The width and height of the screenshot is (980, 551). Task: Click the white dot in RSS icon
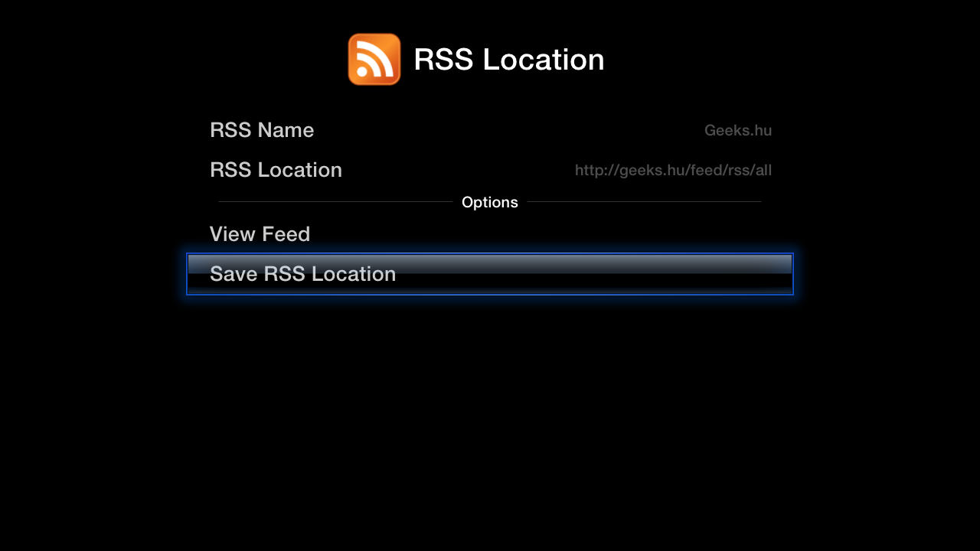click(363, 73)
